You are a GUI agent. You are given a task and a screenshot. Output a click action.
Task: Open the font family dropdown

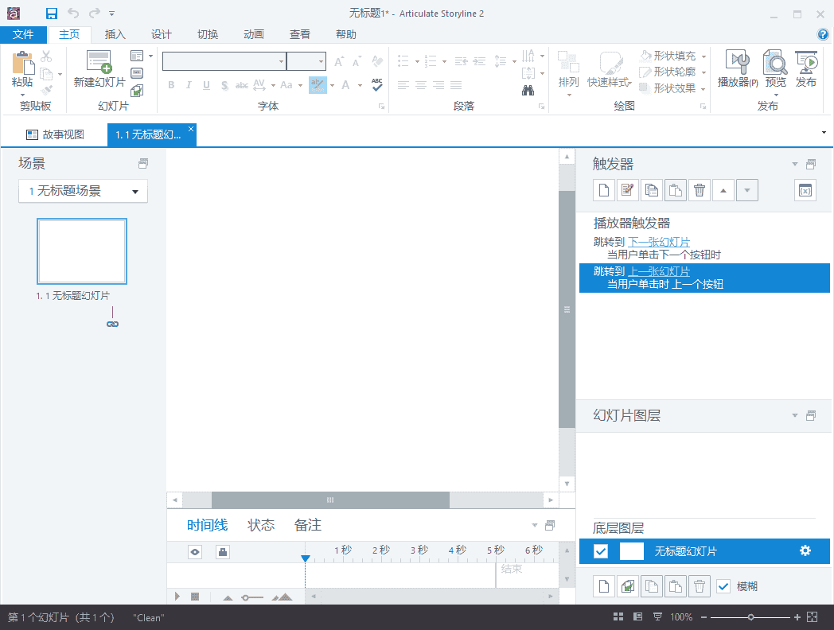tap(283, 60)
